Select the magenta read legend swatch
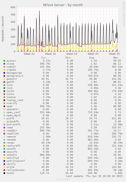Viewport: 126px width, 182px height. point(4,127)
